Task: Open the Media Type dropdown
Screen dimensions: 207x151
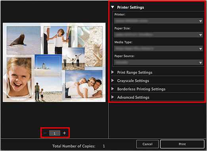Action: (158, 49)
